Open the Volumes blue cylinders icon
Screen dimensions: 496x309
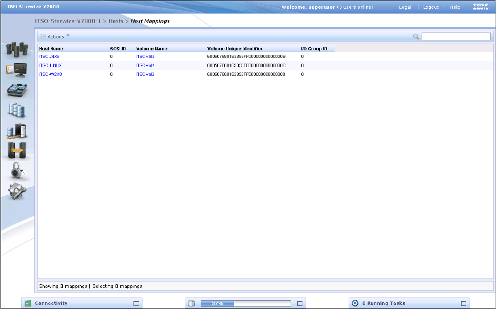click(x=16, y=110)
